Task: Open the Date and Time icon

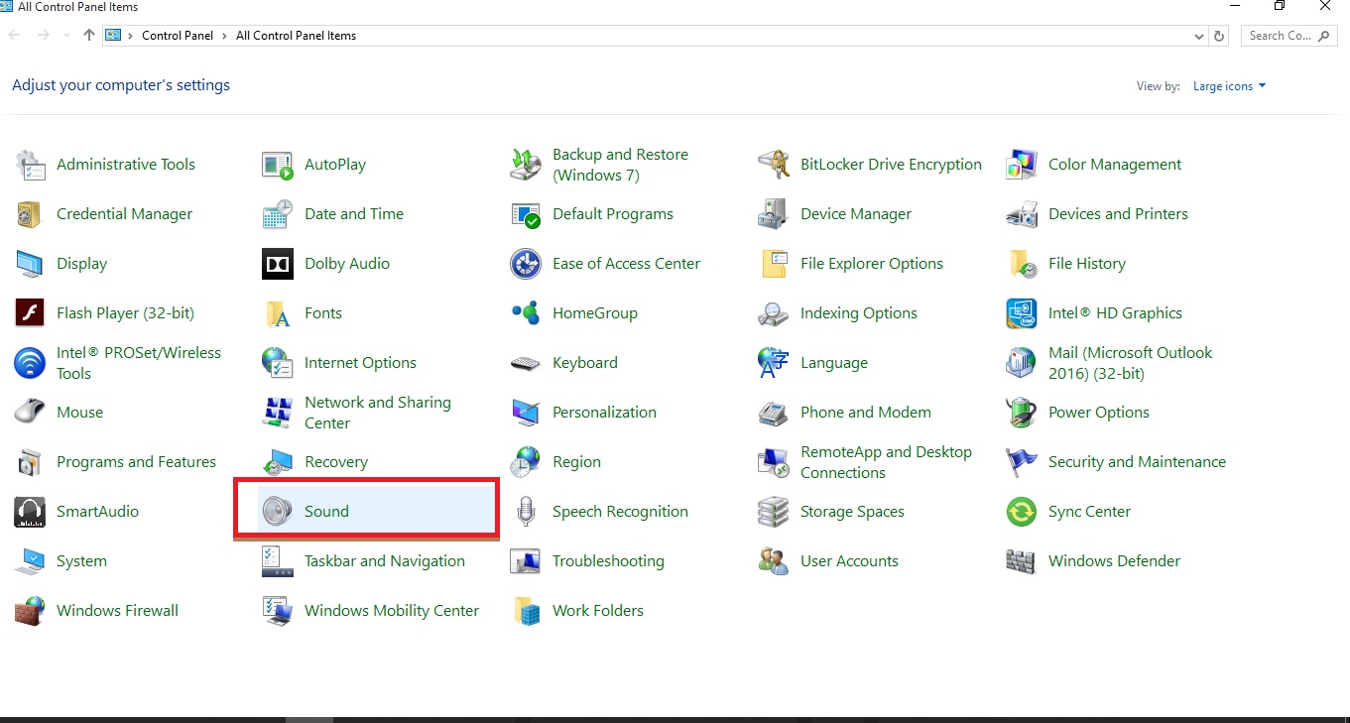Action: click(278, 214)
